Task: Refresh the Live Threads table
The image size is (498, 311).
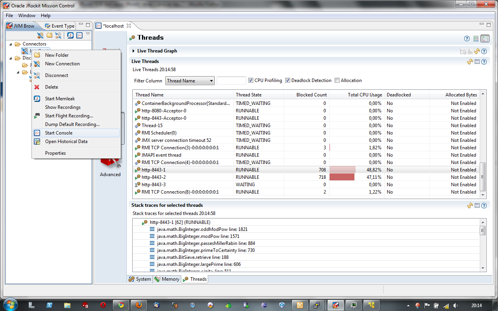Action: pyautogui.click(x=470, y=61)
